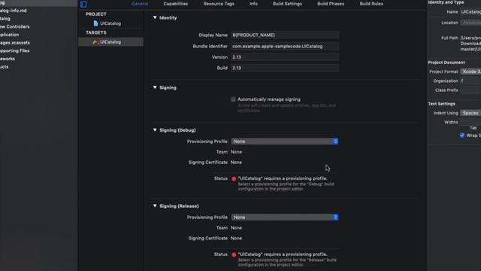481x271 pixels.
Task: Collapse the Signing (Debug) section
Action: pyautogui.click(x=155, y=130)
